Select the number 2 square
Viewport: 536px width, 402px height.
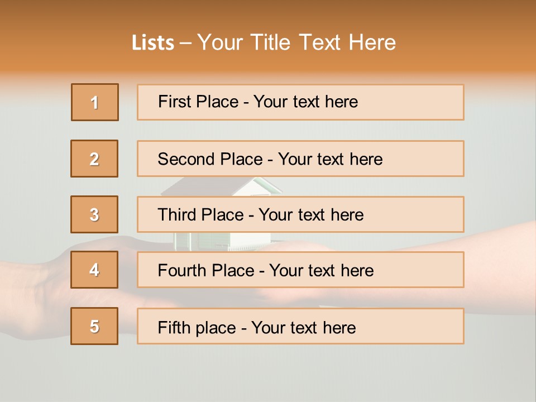coord(94,159)
